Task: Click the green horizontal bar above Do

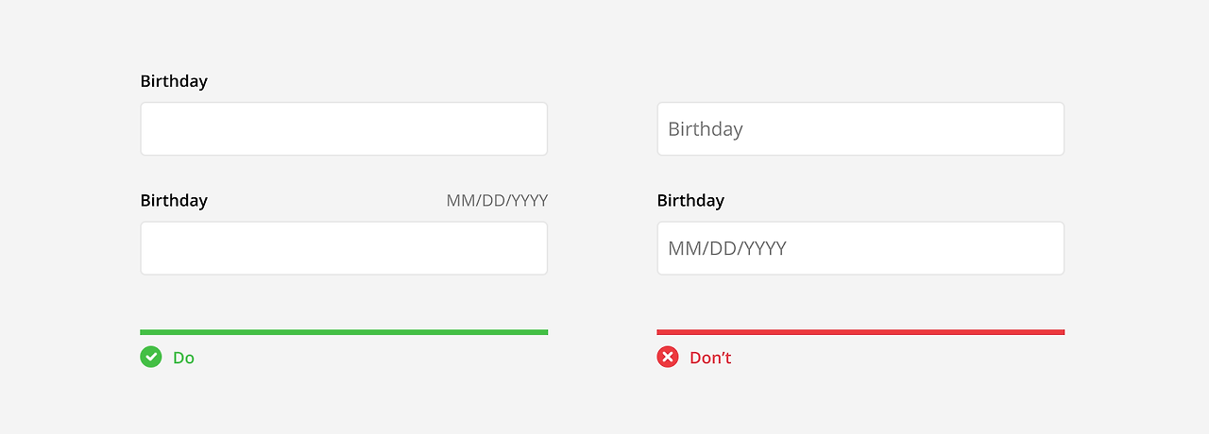Action: tap(344, 332)
